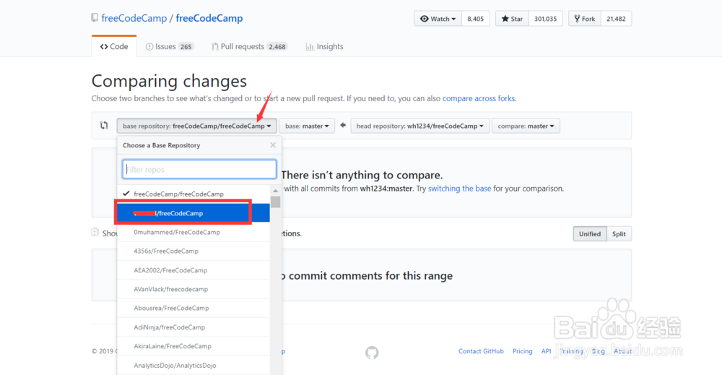Click the file icon next to Show
This screenshot has width=722, height=375.
95,233
